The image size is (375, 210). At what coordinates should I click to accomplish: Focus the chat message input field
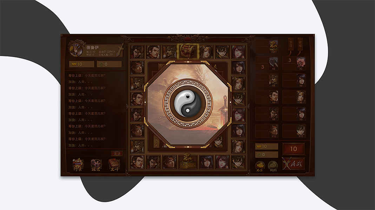click(90, 153)
